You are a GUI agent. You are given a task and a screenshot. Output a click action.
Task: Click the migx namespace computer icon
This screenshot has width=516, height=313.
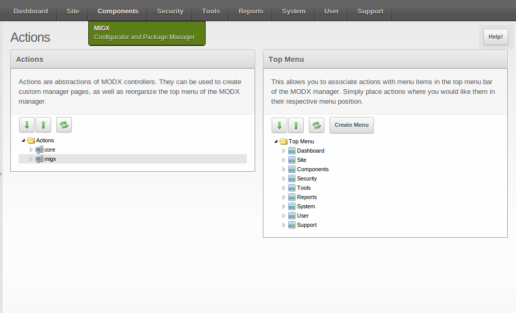(39, 159)
